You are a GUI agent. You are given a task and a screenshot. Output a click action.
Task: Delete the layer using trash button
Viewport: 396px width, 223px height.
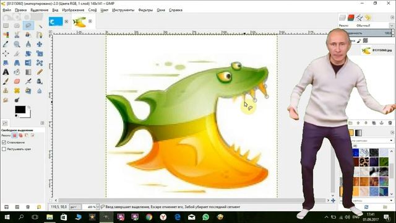(390, 123)
